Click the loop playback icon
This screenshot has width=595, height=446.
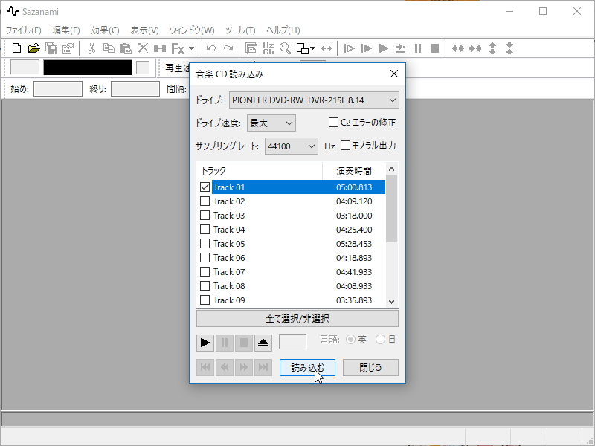pyautogui.click(x=400, y=48)
